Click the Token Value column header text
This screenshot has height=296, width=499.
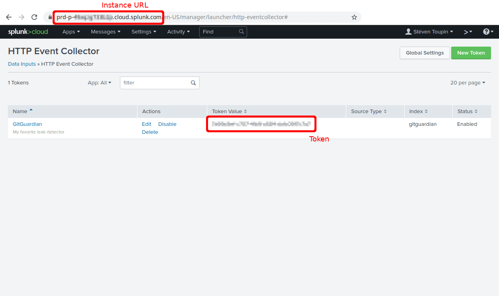tap(227, 112)
